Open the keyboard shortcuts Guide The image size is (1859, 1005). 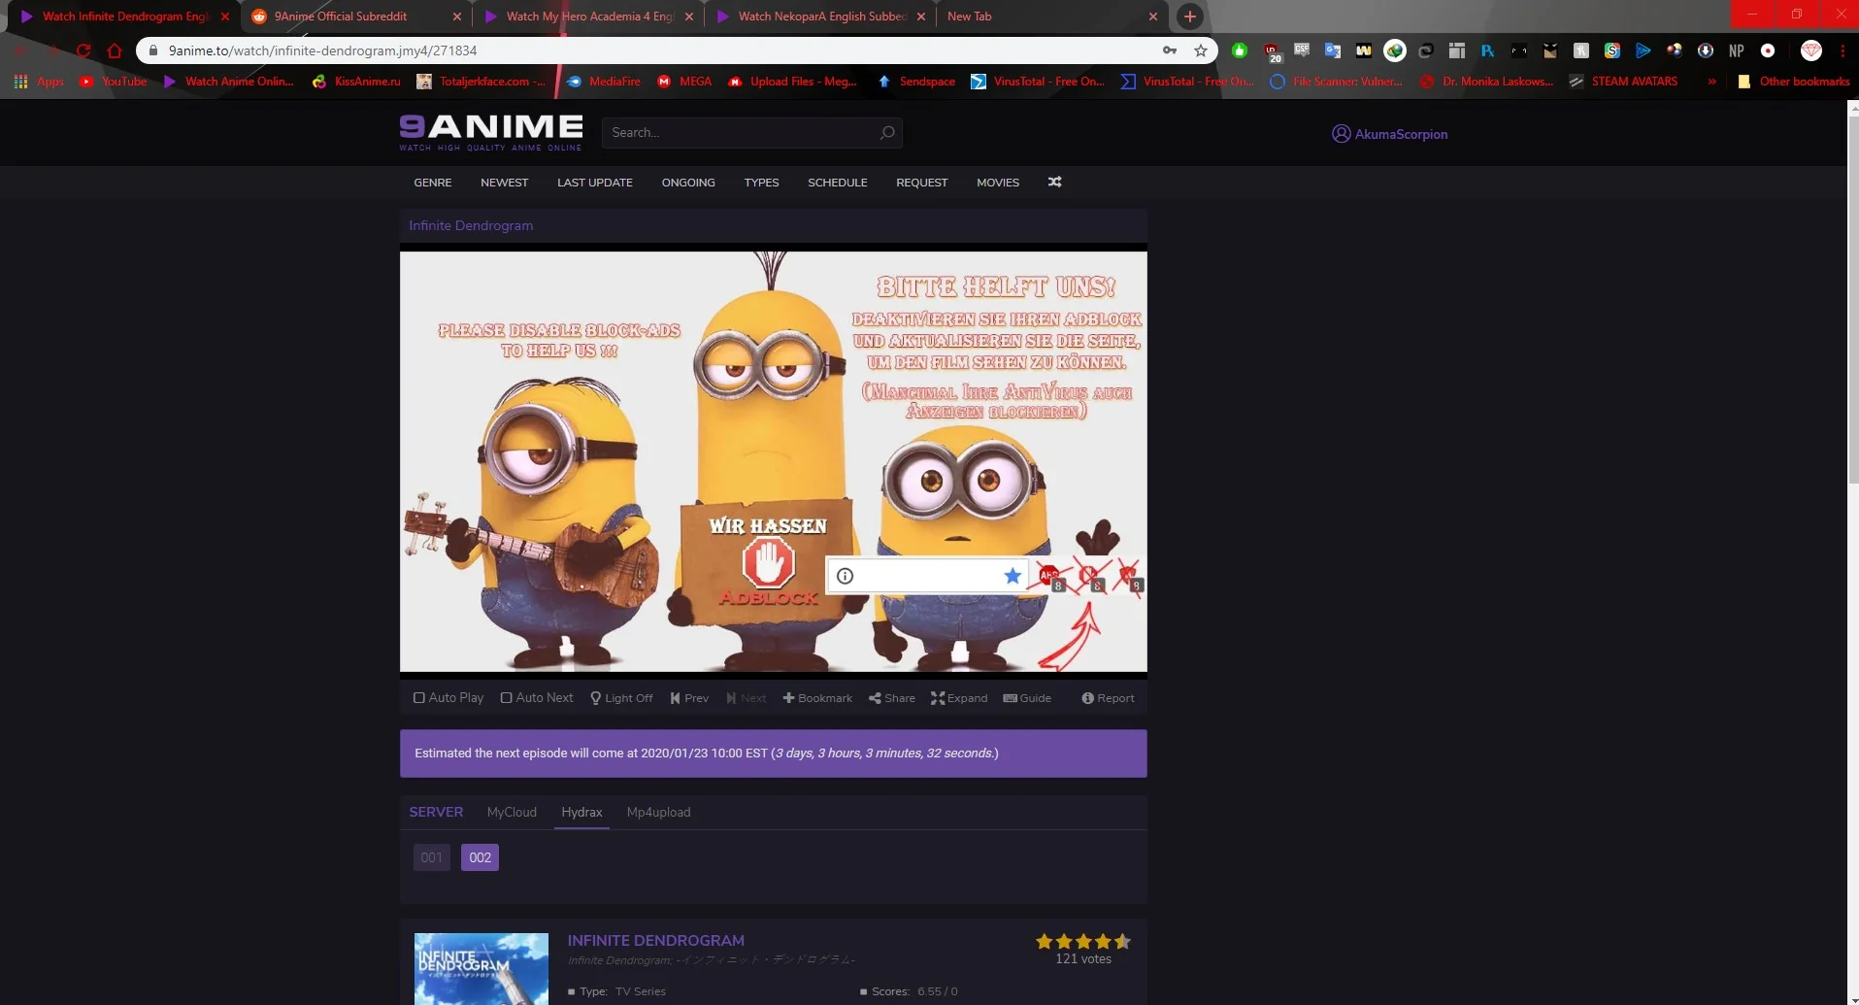click(1026, 698)
